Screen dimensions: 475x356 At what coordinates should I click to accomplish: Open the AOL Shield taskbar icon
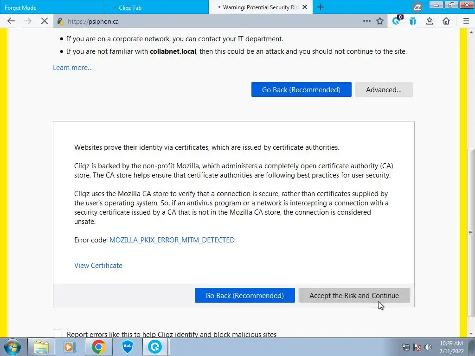click(x=127, y=347)
